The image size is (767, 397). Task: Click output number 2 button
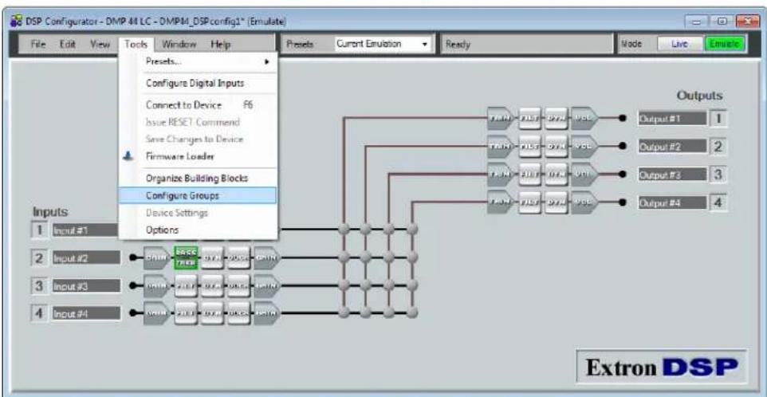coord(718,146)
